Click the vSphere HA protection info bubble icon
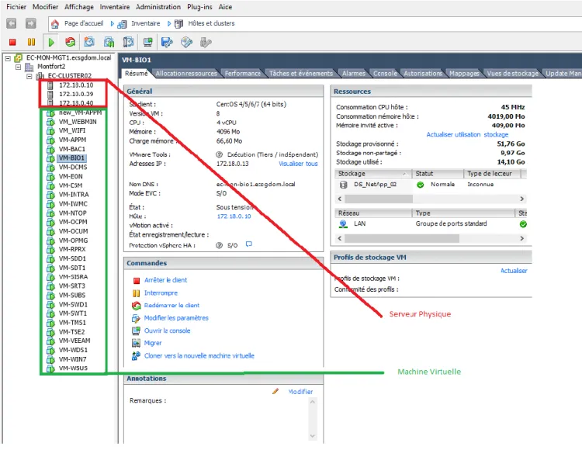The width and height of the screenshot is (582, 450). point(249,244)
